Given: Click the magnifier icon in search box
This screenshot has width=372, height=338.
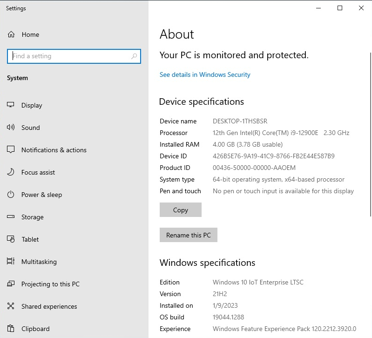Looking at the screenshot, I should (x=134, y=56).
